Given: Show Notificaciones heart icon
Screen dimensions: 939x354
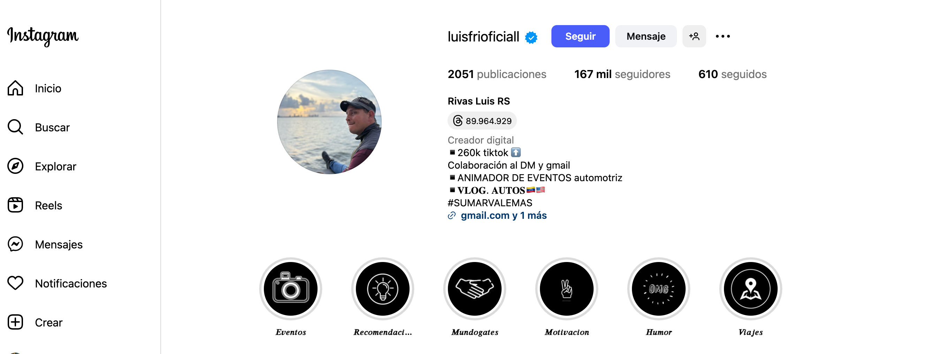Looking at the screenshot, I should (15, 283).
